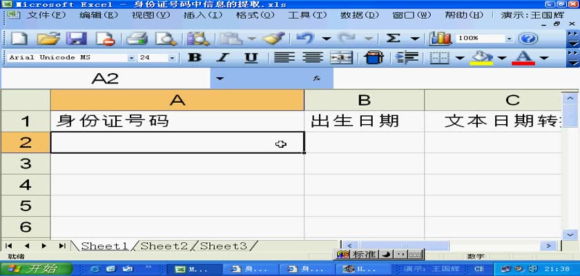Open the Chart Wizard icon
This screenshot has width=580, height=276.
coord(440,39)
